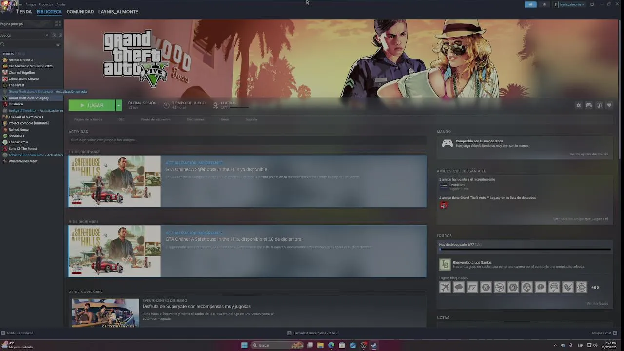Click the Big Picture mode monitor icon
Screen dimensions: 624x351
click(592, 4)
